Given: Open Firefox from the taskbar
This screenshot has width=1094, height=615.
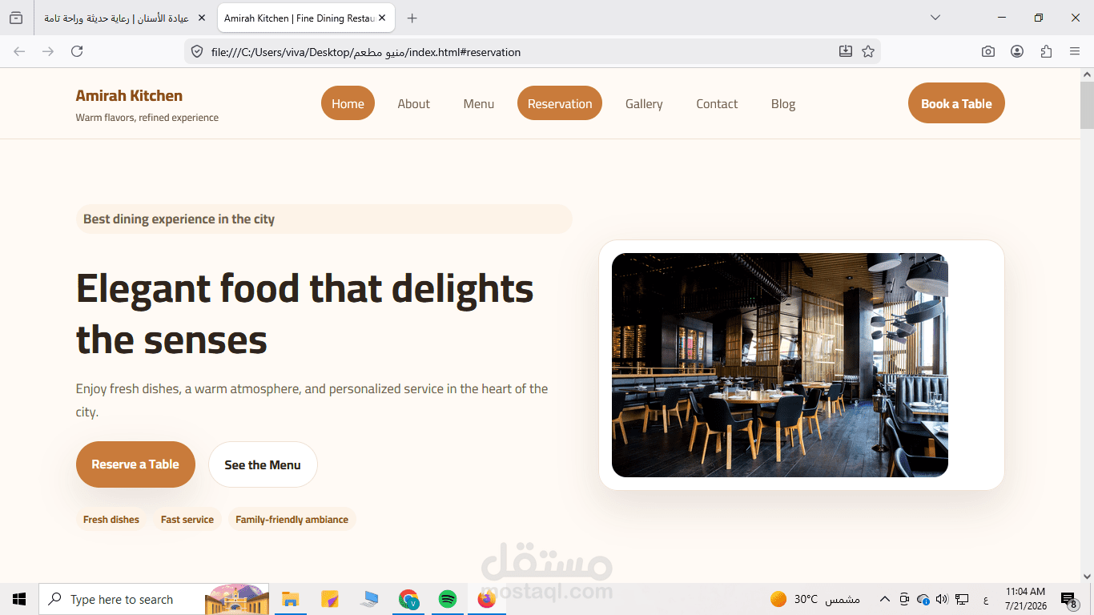Looking at the screenshot, I should pyautogui.click(x=486, y=599).
